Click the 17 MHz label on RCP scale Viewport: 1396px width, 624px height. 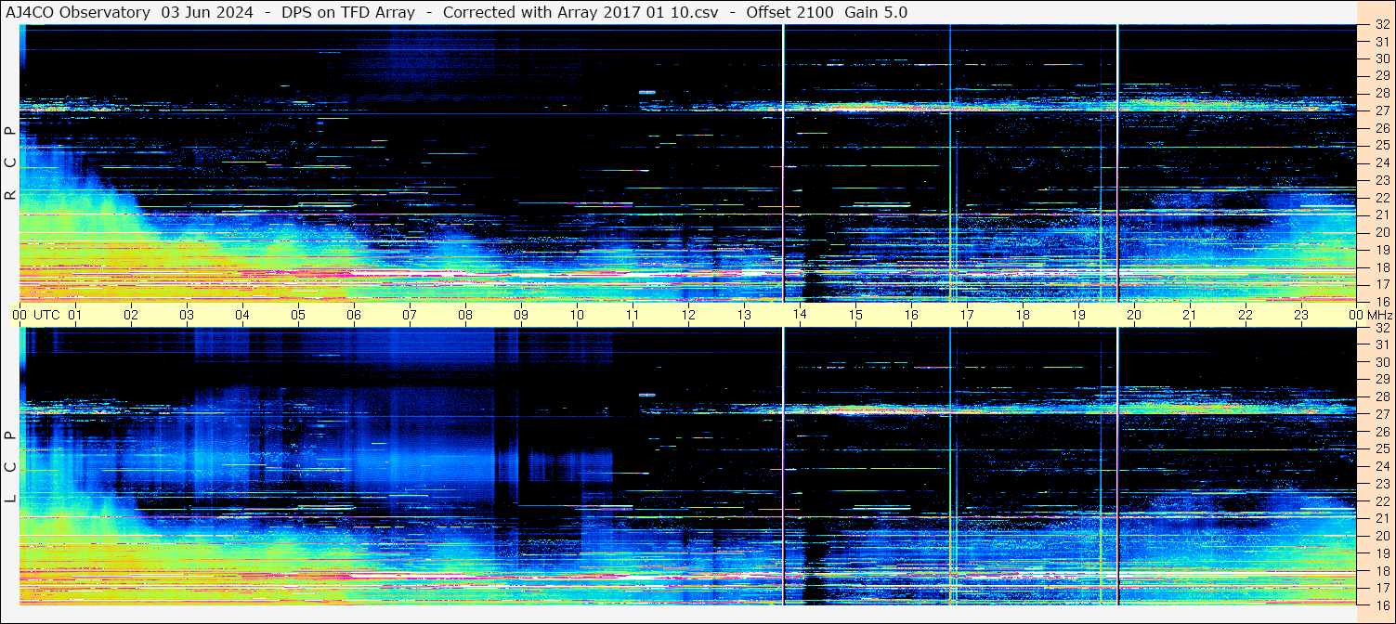1382,284
